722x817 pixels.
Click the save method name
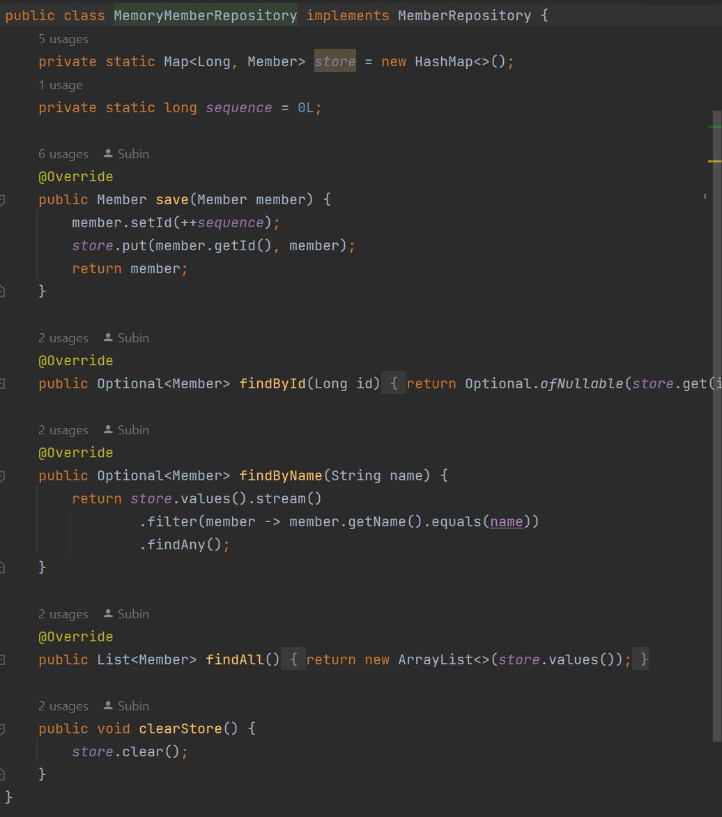point(172,199)
